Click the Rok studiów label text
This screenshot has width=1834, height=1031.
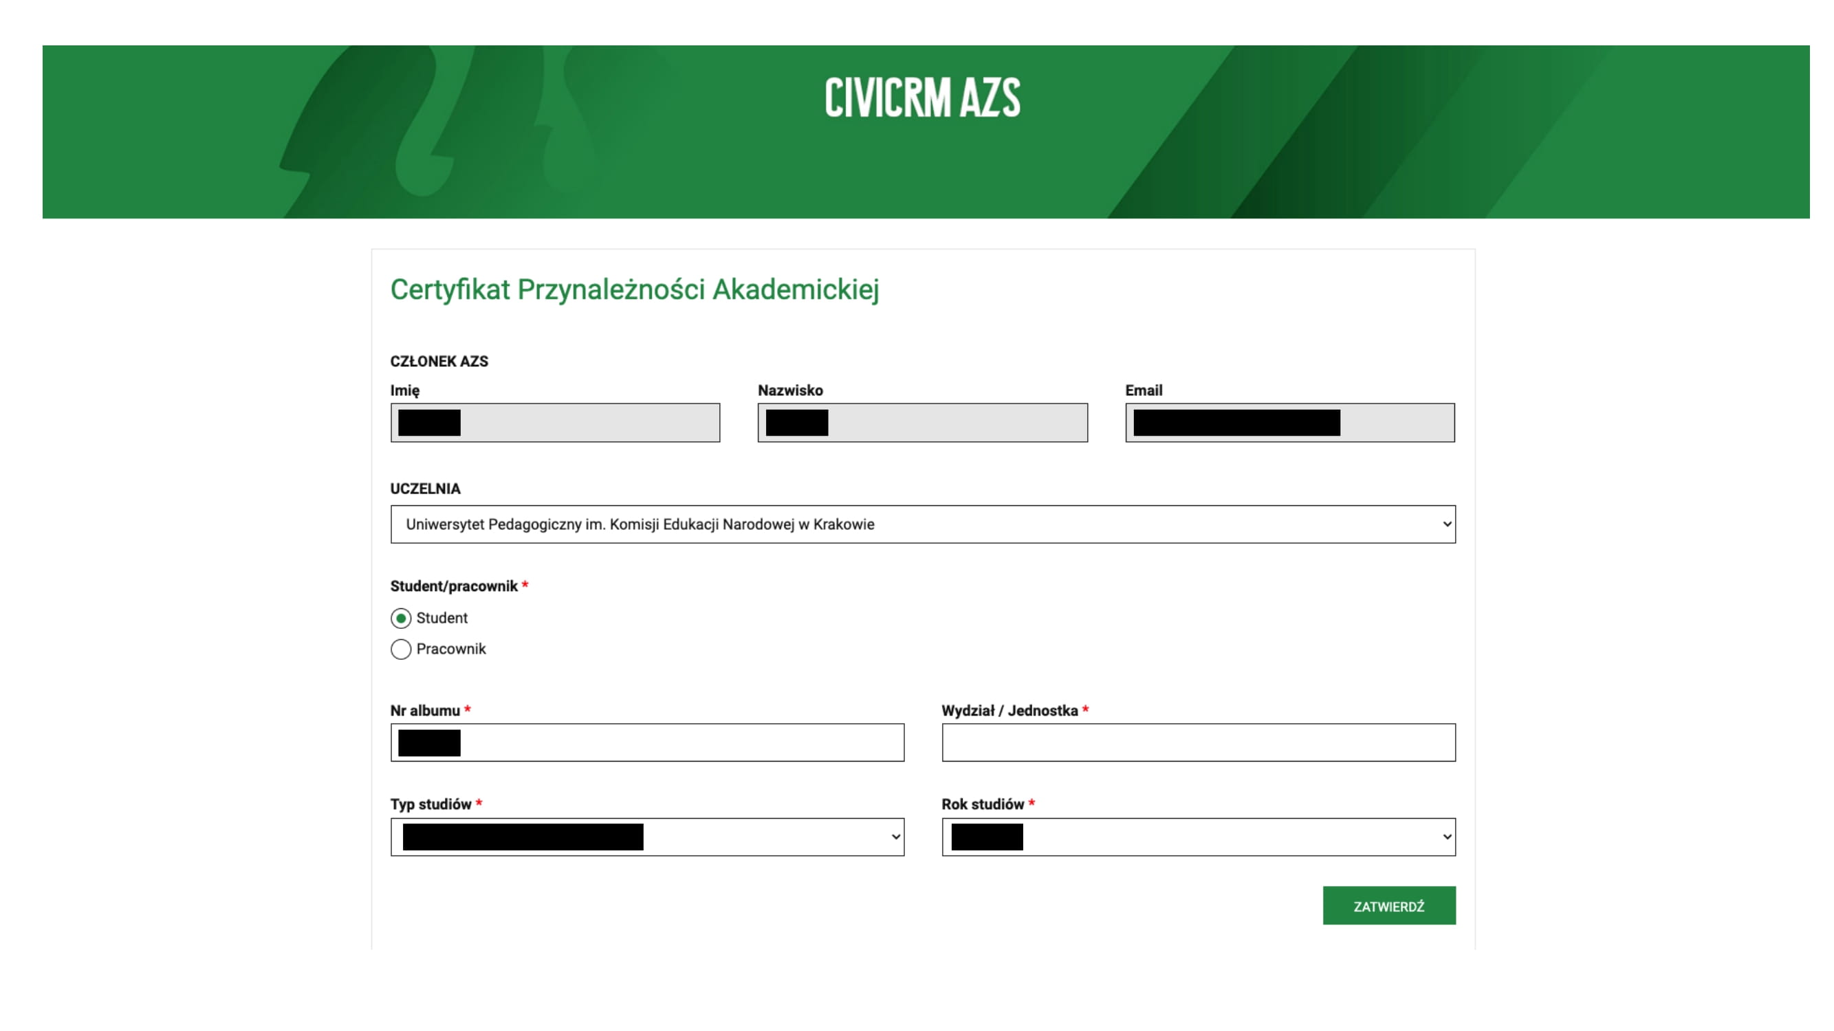983,804
